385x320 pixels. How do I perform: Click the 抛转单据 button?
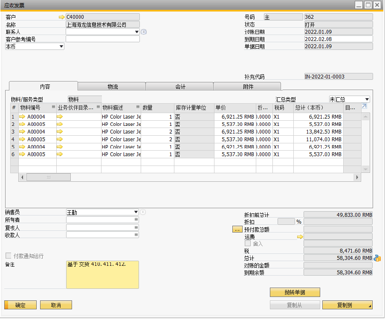295,292
